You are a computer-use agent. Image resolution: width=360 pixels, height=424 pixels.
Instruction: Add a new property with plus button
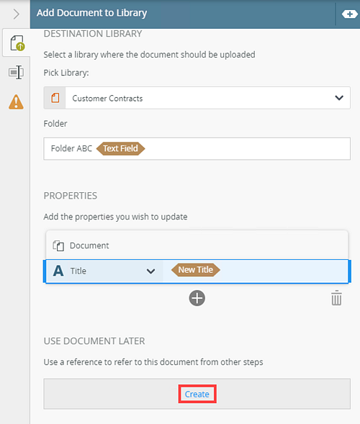[x=197, y=298]
